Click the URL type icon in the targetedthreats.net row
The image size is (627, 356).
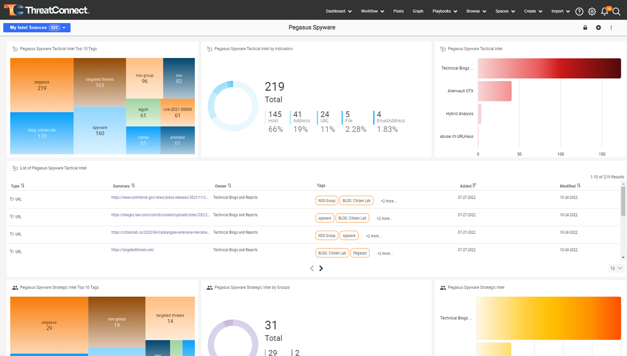coord(12,251)
